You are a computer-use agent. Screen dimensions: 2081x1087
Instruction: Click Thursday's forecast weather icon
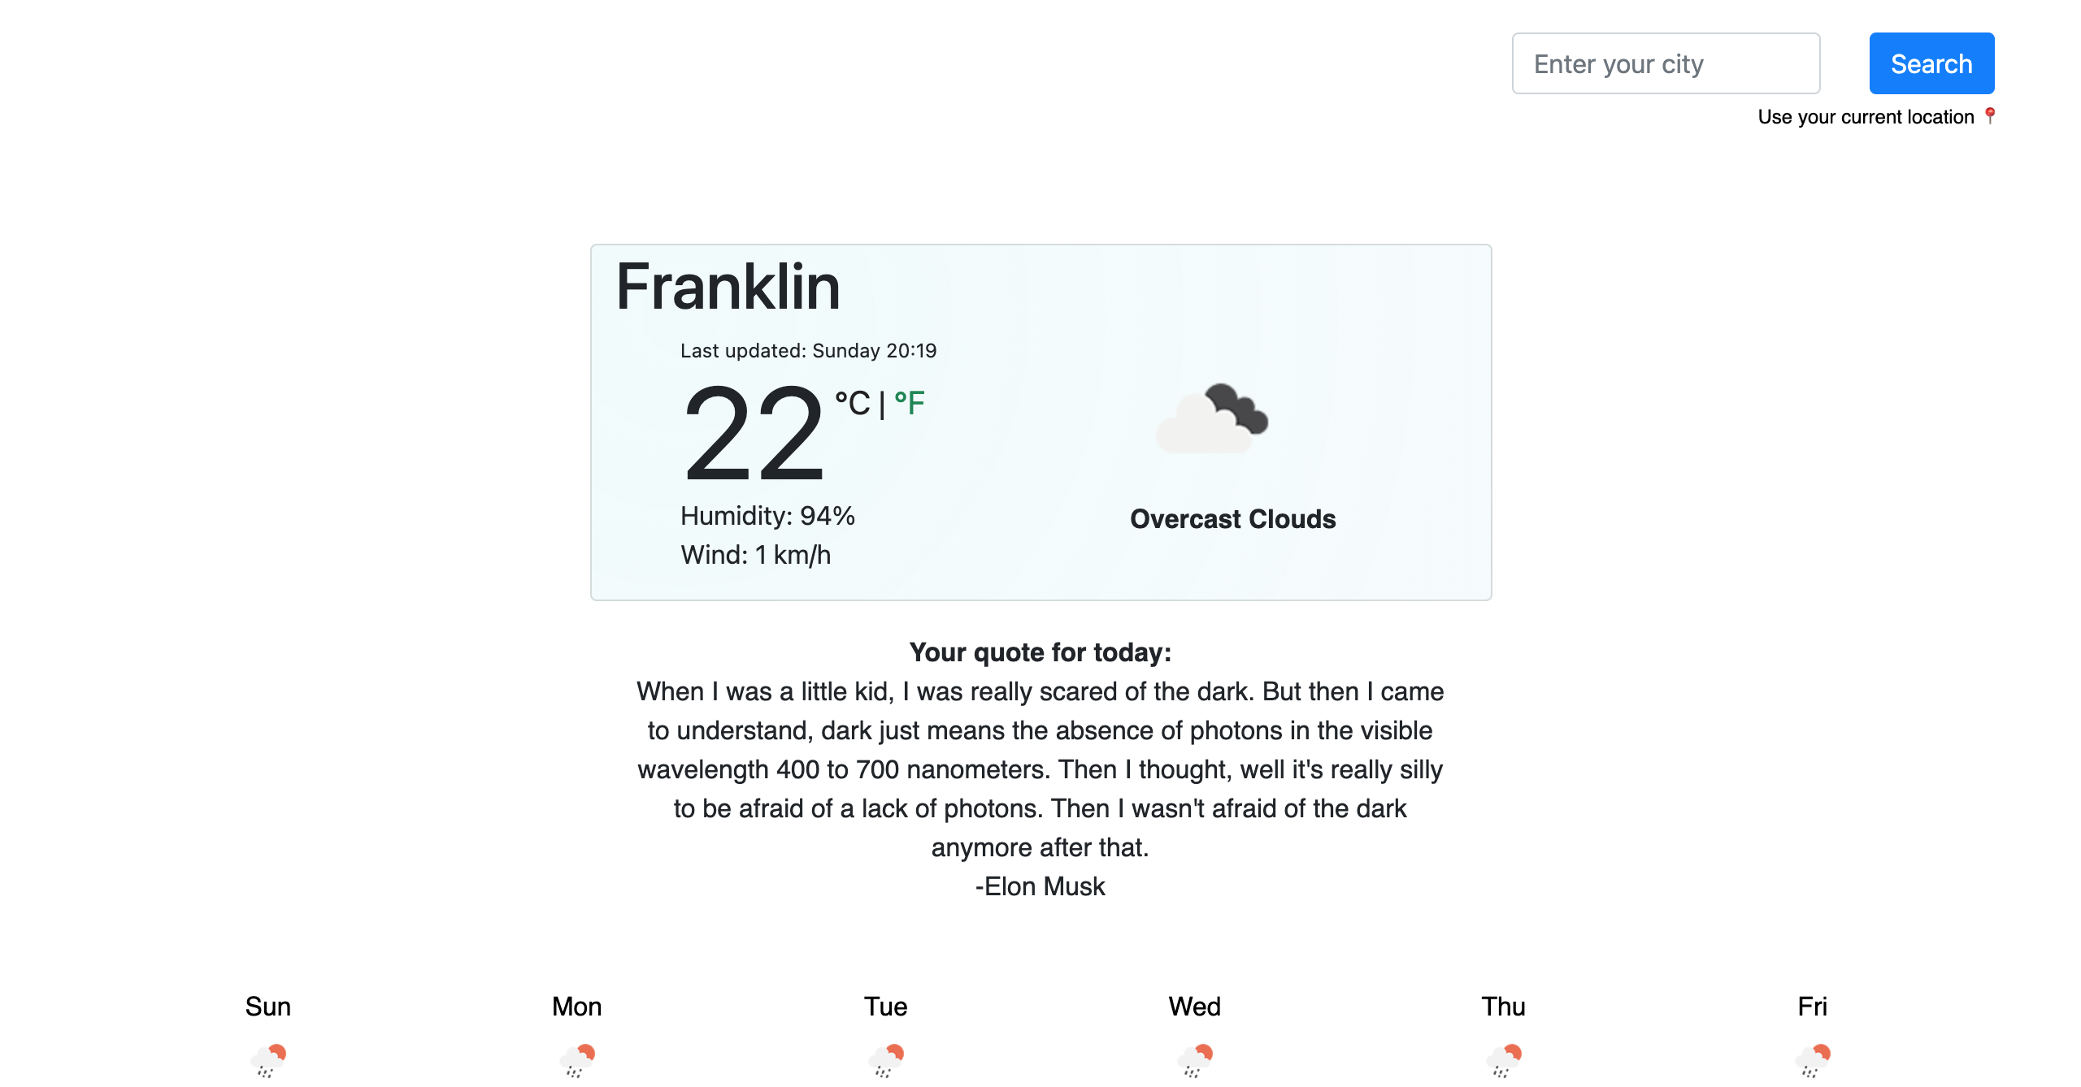(x=1504, y=1059)
